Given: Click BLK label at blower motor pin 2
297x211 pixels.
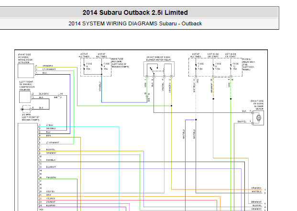Looking at the screenshot, I should (244, 111).
